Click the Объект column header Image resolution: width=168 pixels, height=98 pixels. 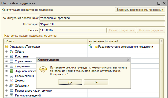click(x=45, y=41)
